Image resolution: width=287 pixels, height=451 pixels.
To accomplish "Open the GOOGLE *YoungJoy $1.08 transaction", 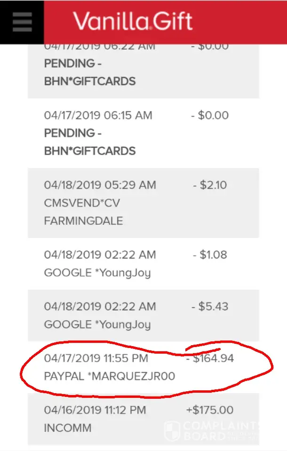I will click(97, 273).
